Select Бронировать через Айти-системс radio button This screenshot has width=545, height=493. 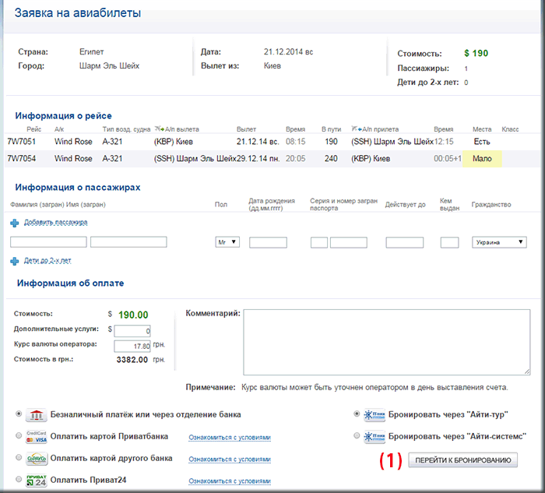coord(357,436)
